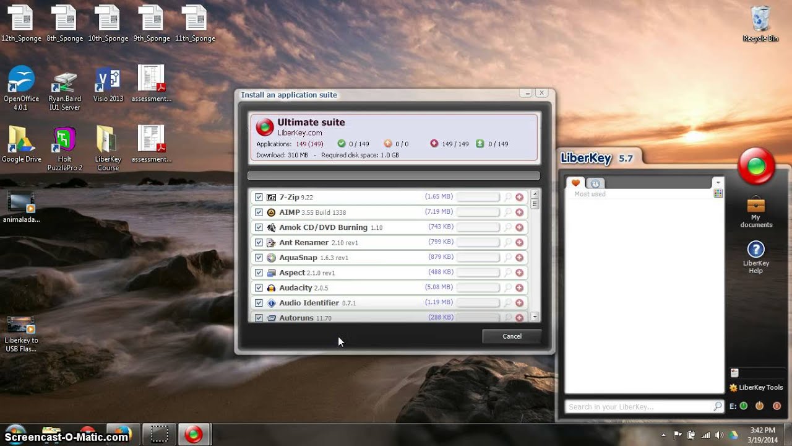The width and height of the screenshot is (792, 446).
Task: Click the magnifier in LiberKey search box
Action: click(717, 407)
